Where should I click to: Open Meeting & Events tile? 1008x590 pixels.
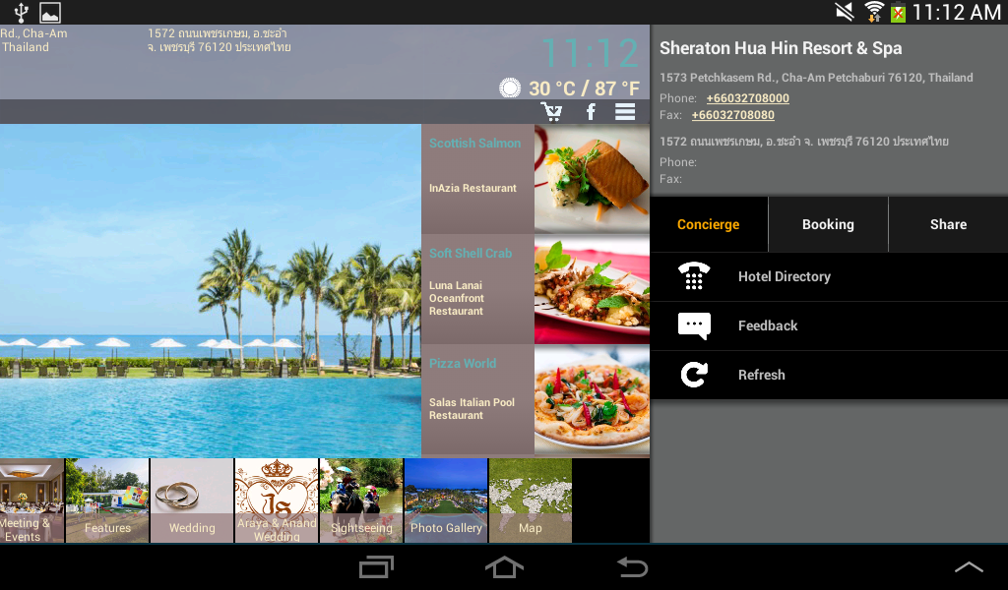click(x=31, y=501)
